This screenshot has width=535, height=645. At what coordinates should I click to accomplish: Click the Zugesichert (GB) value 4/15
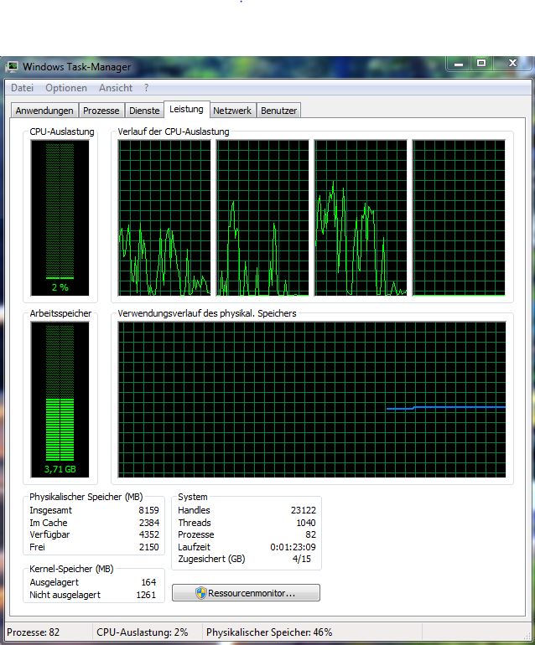pyautogui.click(x=302, y=559)
